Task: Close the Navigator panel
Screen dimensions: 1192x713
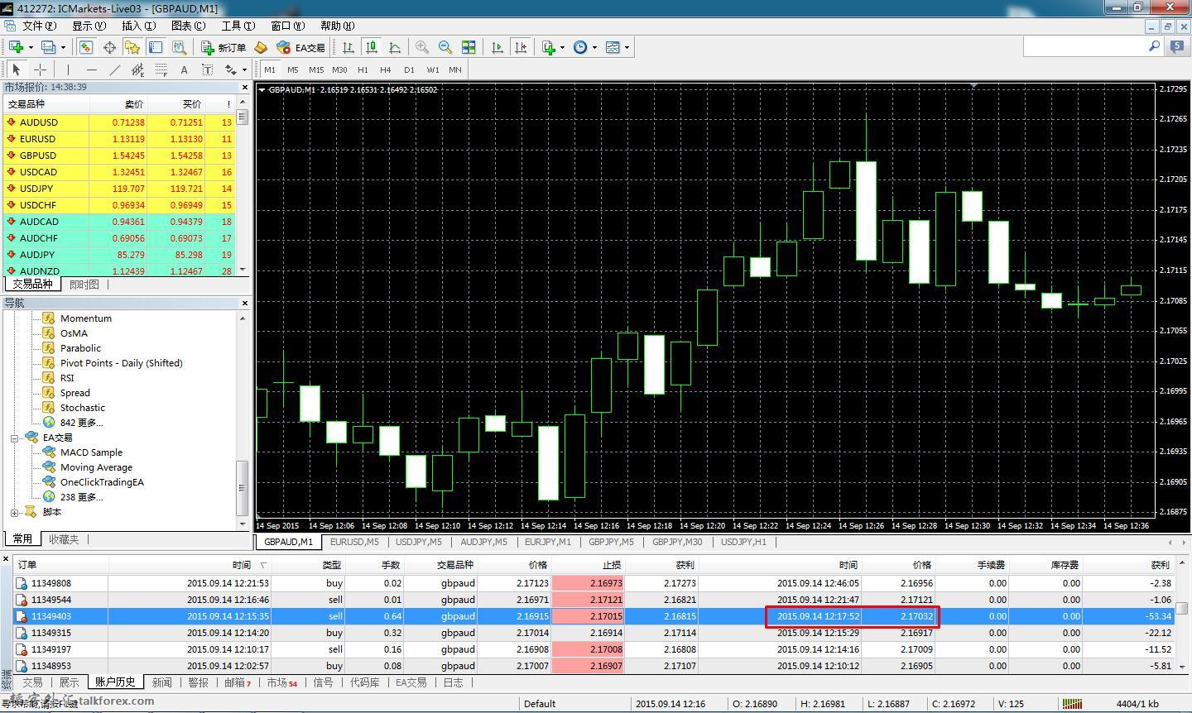Action: point(244,303)
